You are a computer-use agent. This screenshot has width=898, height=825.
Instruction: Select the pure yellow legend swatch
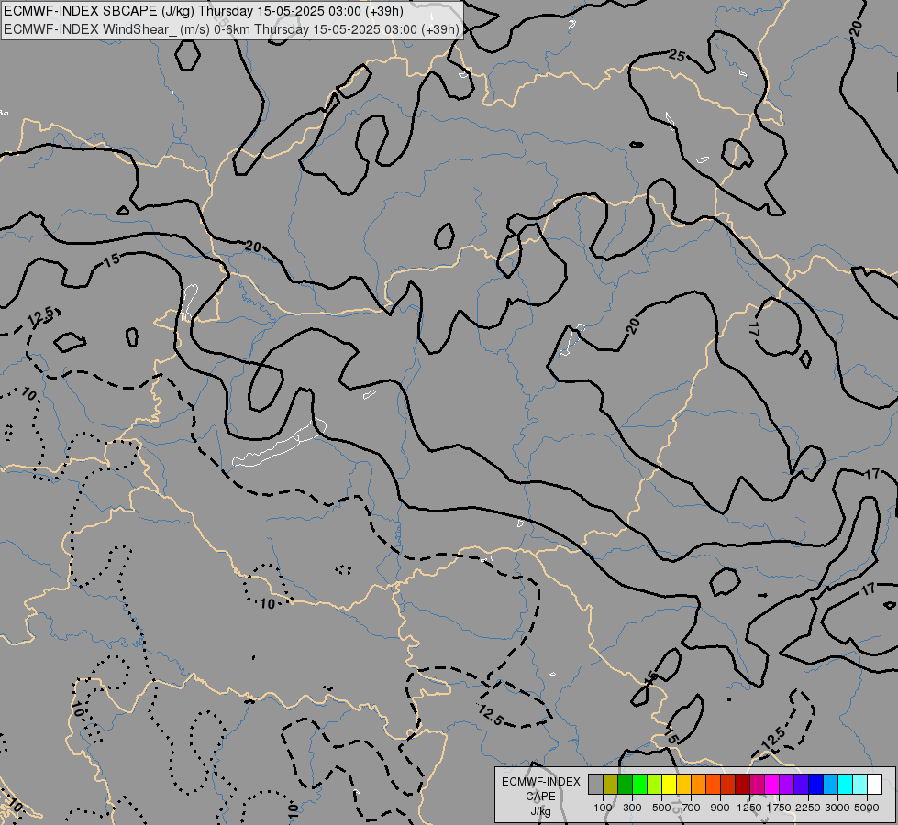(669, 784)
